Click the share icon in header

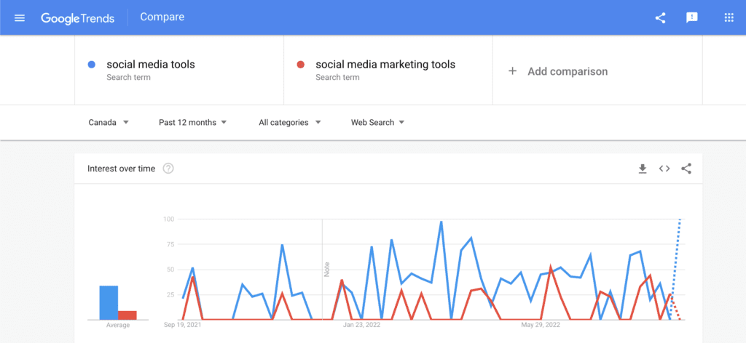pos(660,17)
